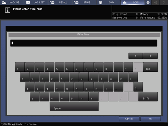
Task: Move cursor left with arrow button
Action: coord(136,56)
